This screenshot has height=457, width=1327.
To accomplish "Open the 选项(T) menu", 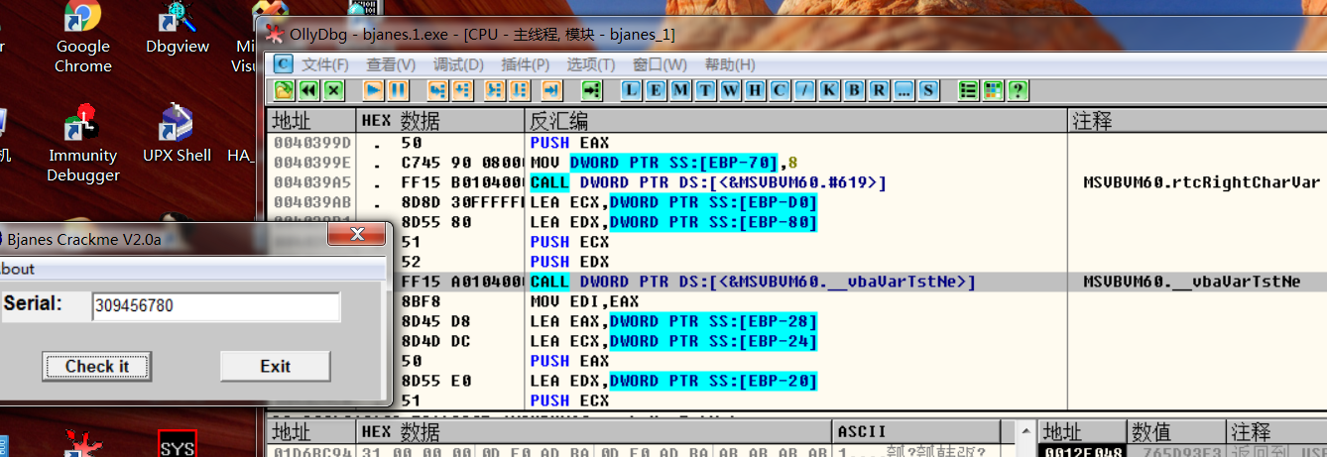I will (x=591, y=64).
